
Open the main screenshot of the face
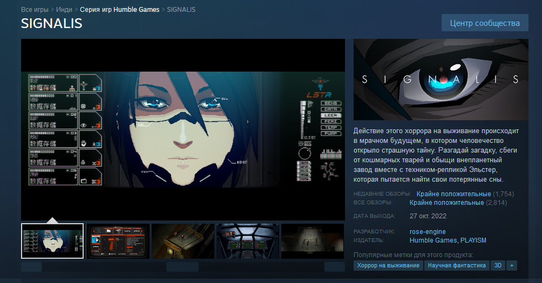coord(183,129)
